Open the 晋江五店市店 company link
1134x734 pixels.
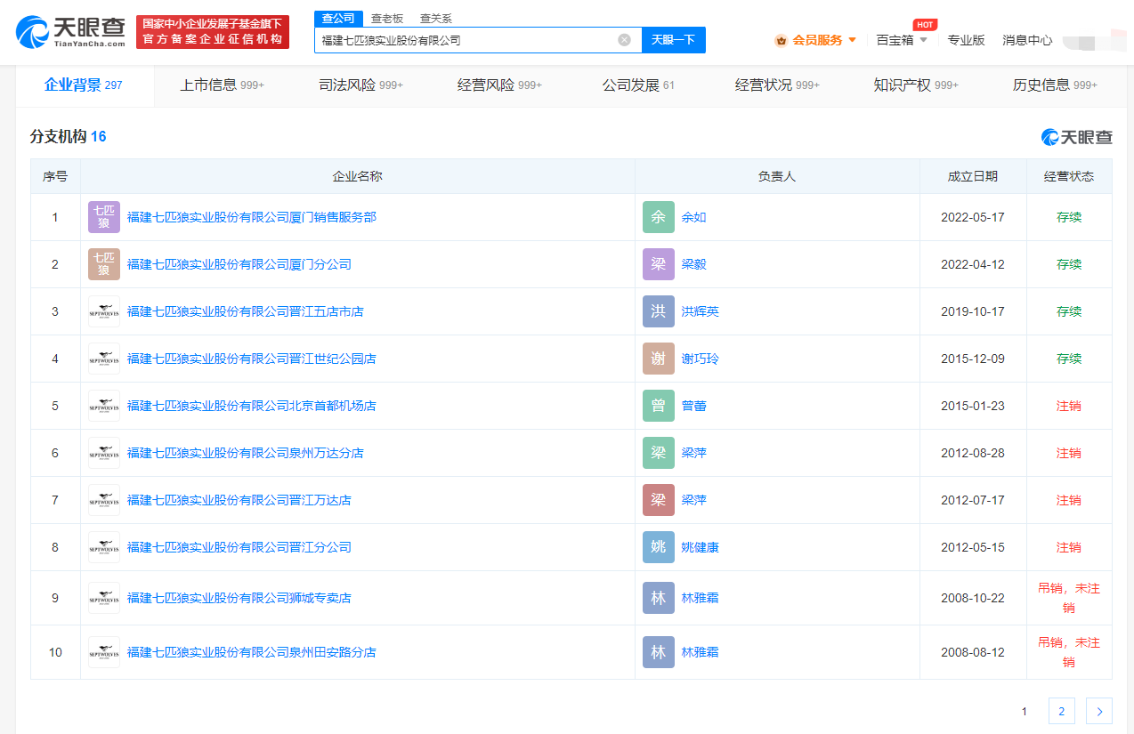(x=246, y=311)
